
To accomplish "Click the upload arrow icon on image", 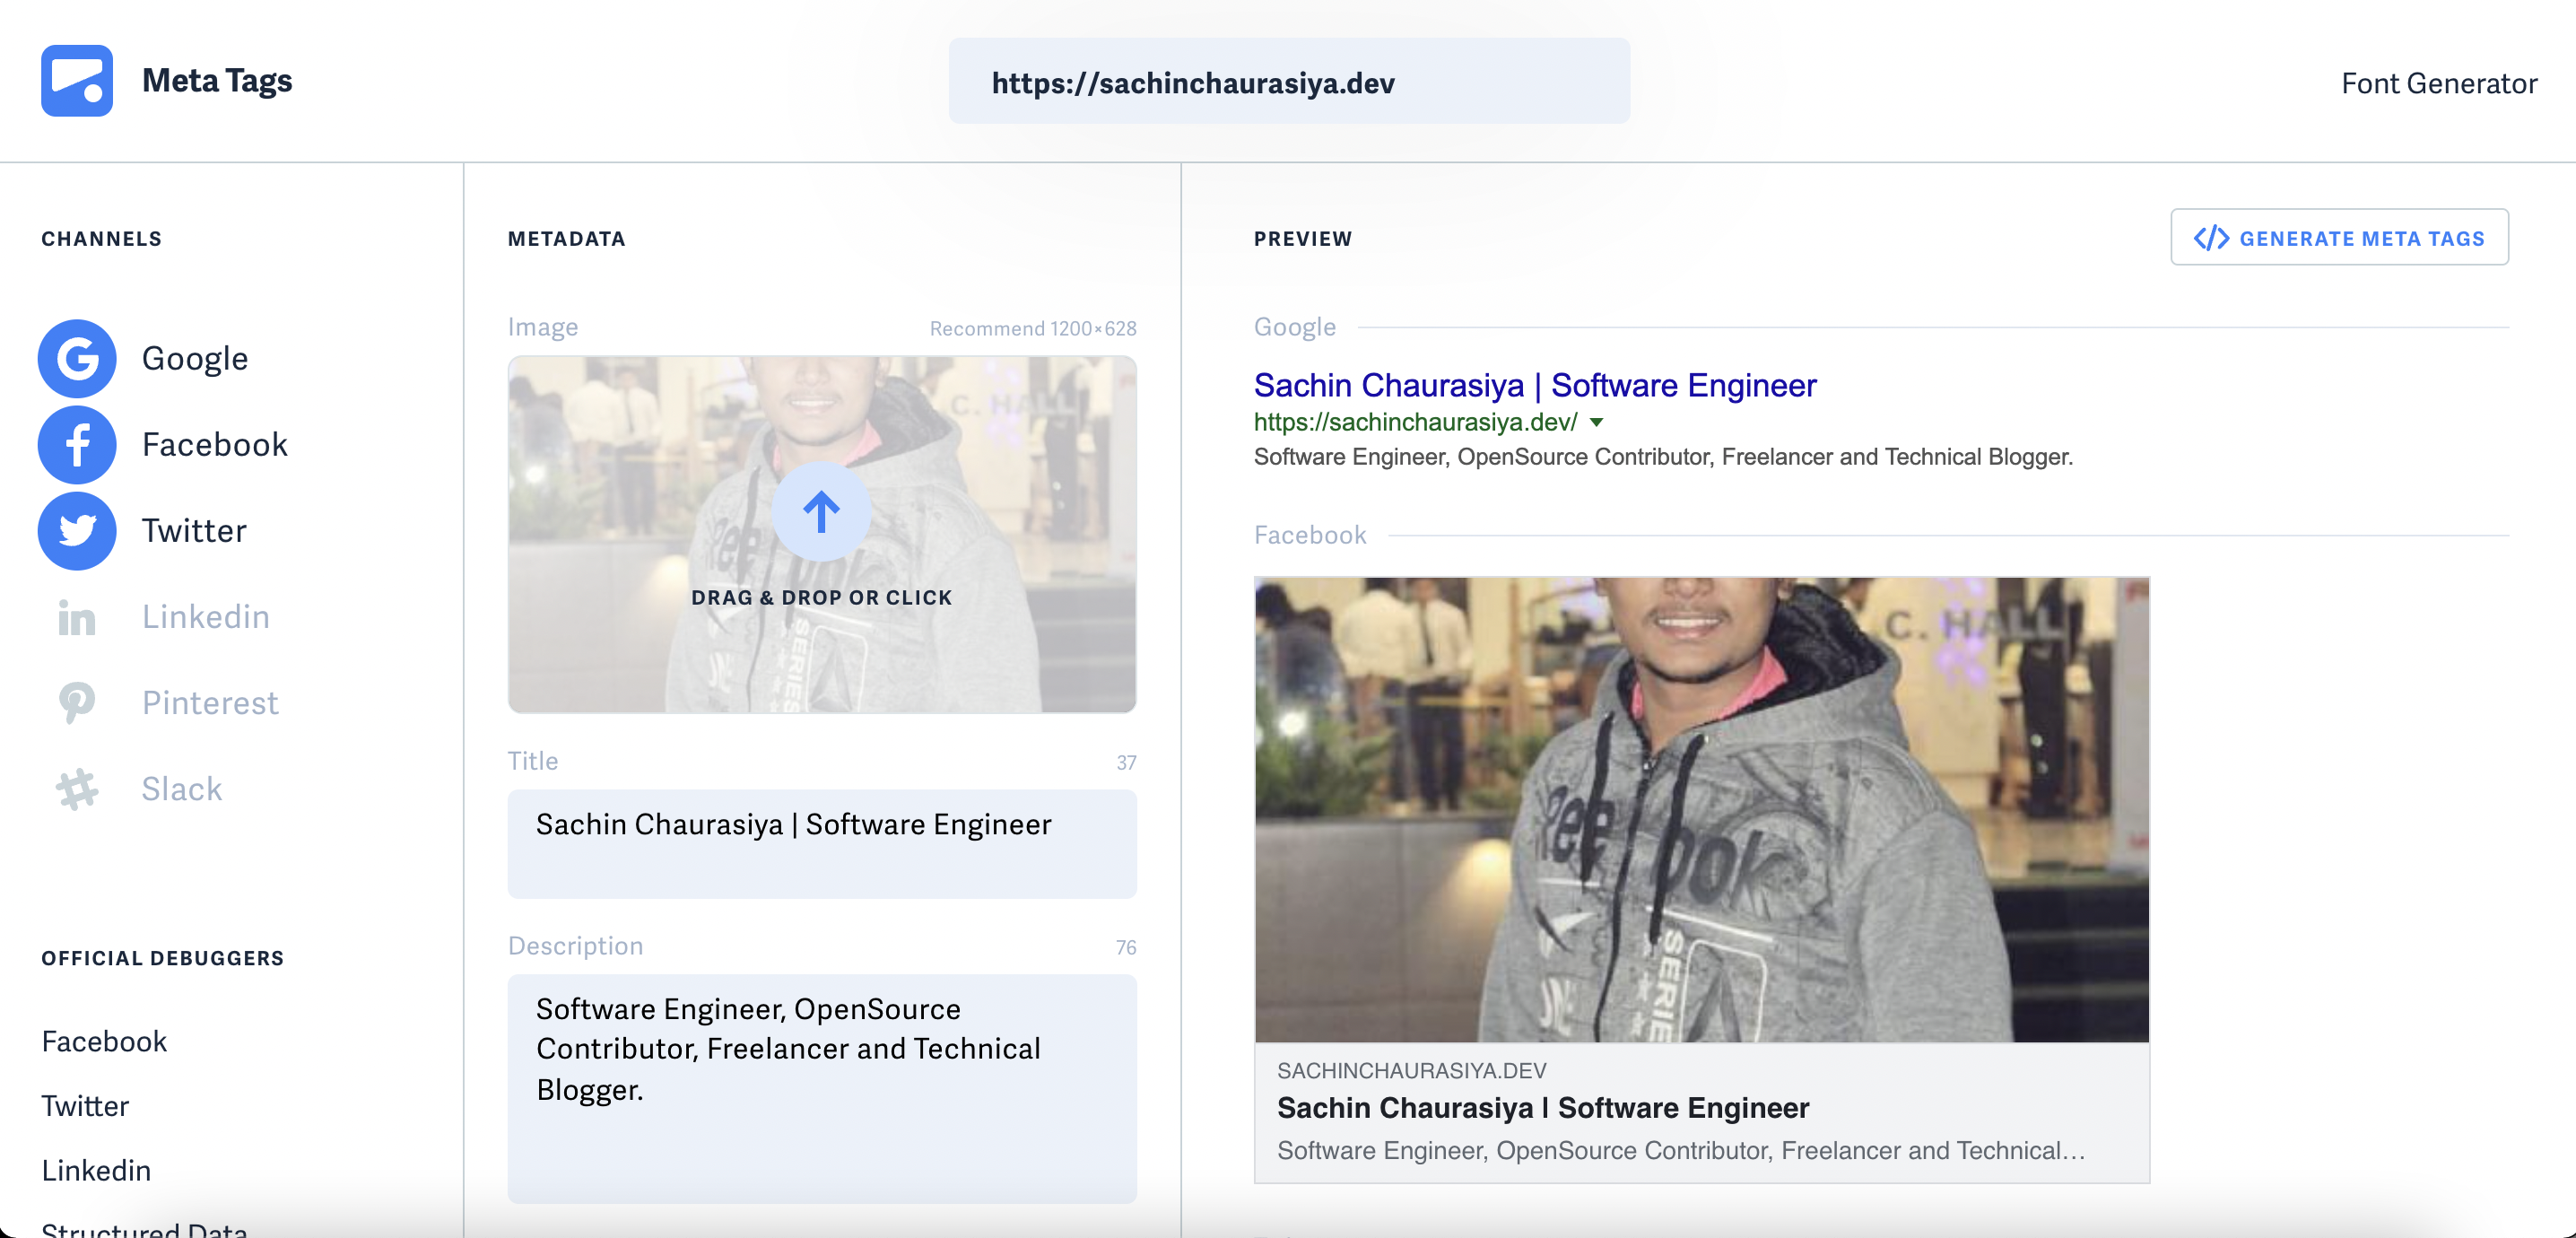I will coord(821,512).
